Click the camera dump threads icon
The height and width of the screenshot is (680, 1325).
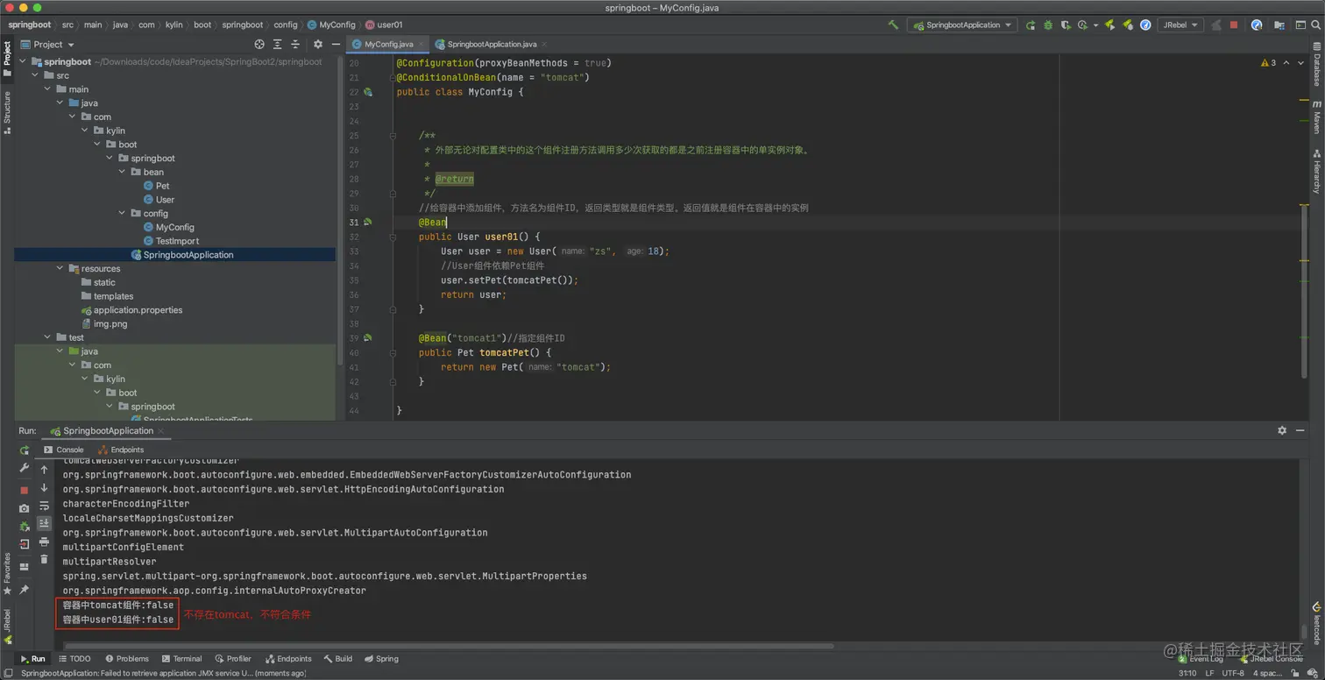(25, 508)
